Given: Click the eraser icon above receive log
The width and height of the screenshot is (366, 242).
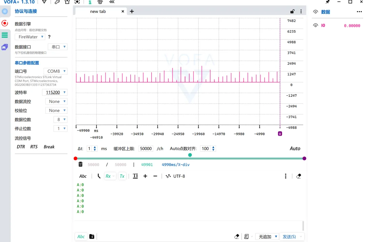Looking at the screenshot, I should pos(298,176).
